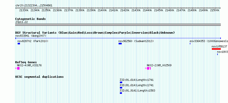Screen dimensions: 228x103
Task: Select the 21460k ruler position
Action: click(170, 10)
